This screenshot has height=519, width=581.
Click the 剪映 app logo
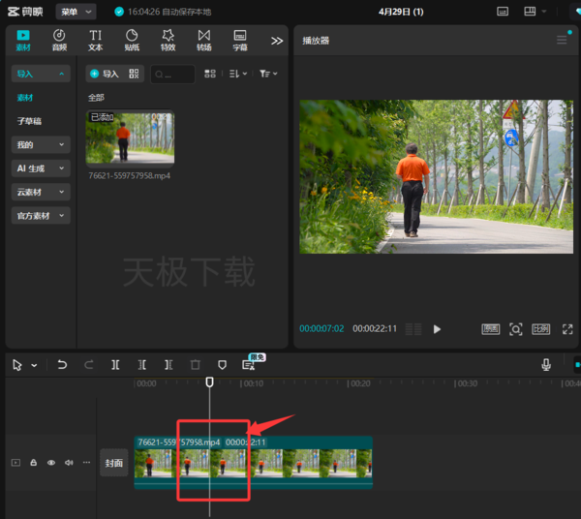[25, 12]
